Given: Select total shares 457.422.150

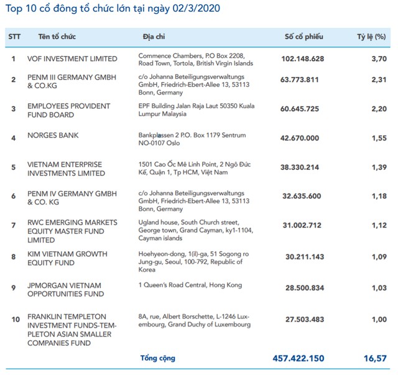Looking at the screenshot, I should tap(298, 358).
